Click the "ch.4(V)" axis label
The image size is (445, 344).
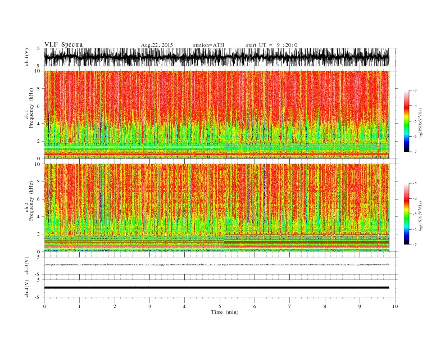click(x=27, y=288)
